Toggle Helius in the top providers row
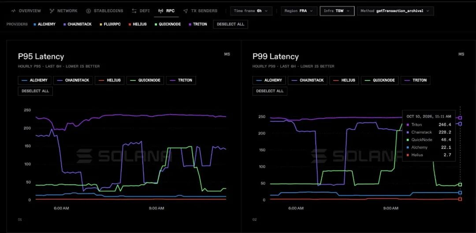This screenshot has width=476, height=233. coord(138,24)
